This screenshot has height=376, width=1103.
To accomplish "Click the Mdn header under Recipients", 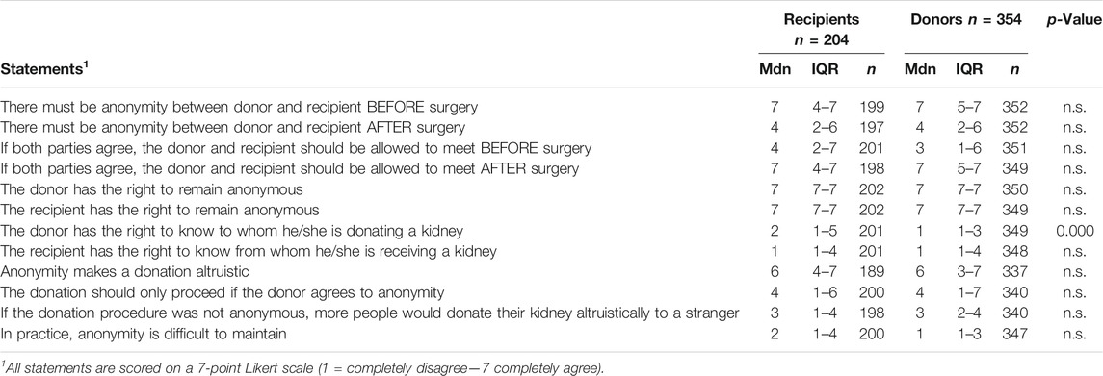I will tap(772, 69).
